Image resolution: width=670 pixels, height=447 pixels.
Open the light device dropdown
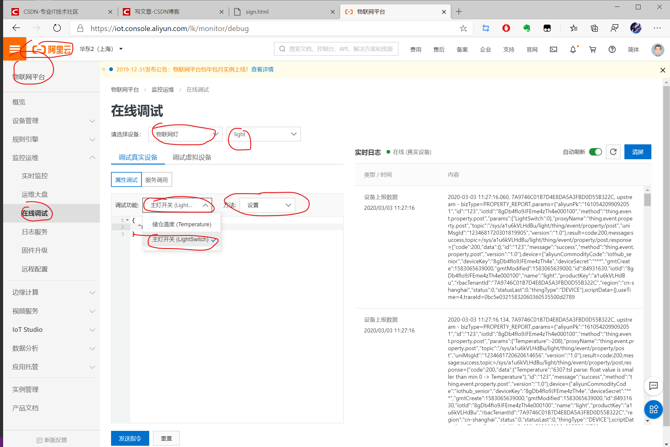(263, 134)
